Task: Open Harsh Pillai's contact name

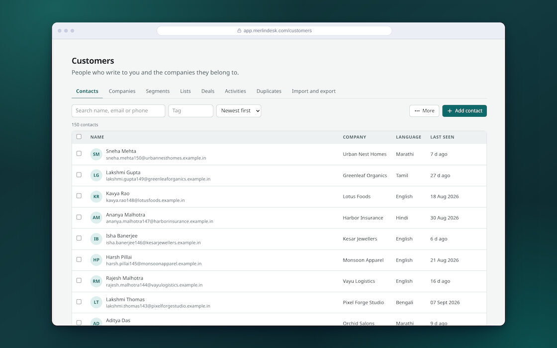Action: [119, 257]
